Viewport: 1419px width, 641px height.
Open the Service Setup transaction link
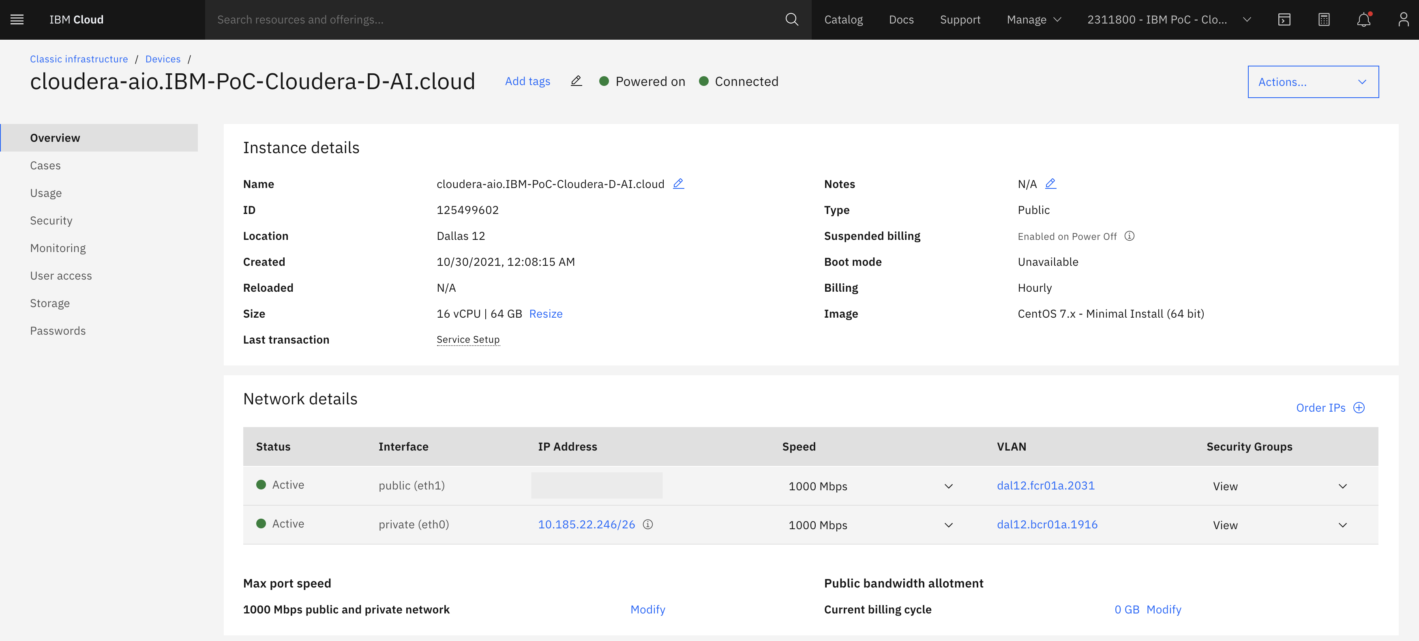click(x=468, y=340)
